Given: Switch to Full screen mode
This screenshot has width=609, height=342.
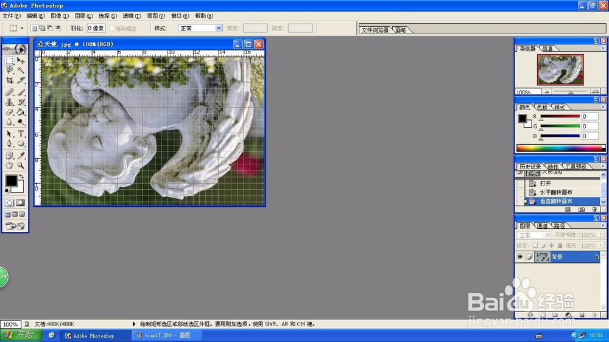Looking at the screenshot, I should [22, 214].
